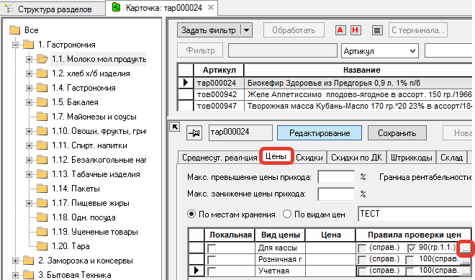Select По местам хранения radio button
Screen dimensions: 475x280
point(191,214)
